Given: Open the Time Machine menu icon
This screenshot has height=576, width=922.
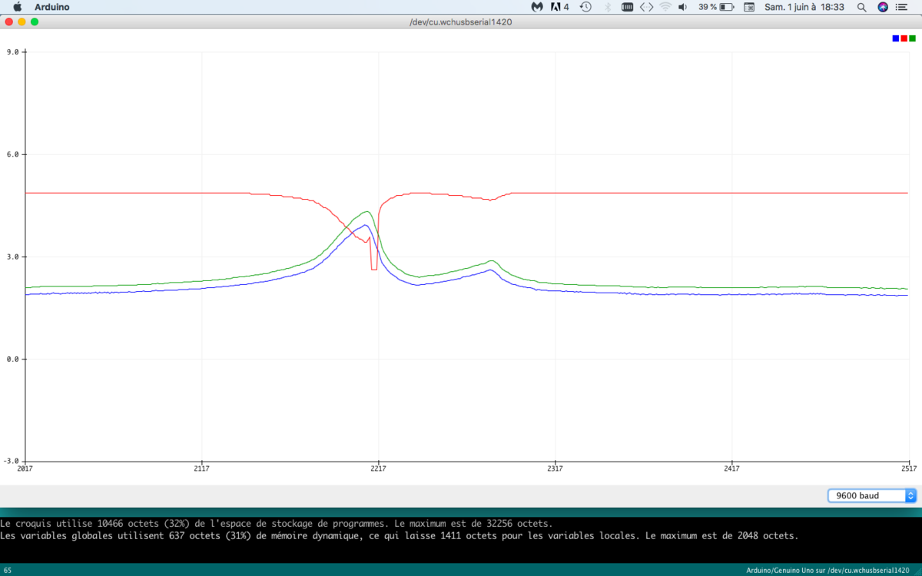Looking at the screenshot, I should [x=585, y=7].
